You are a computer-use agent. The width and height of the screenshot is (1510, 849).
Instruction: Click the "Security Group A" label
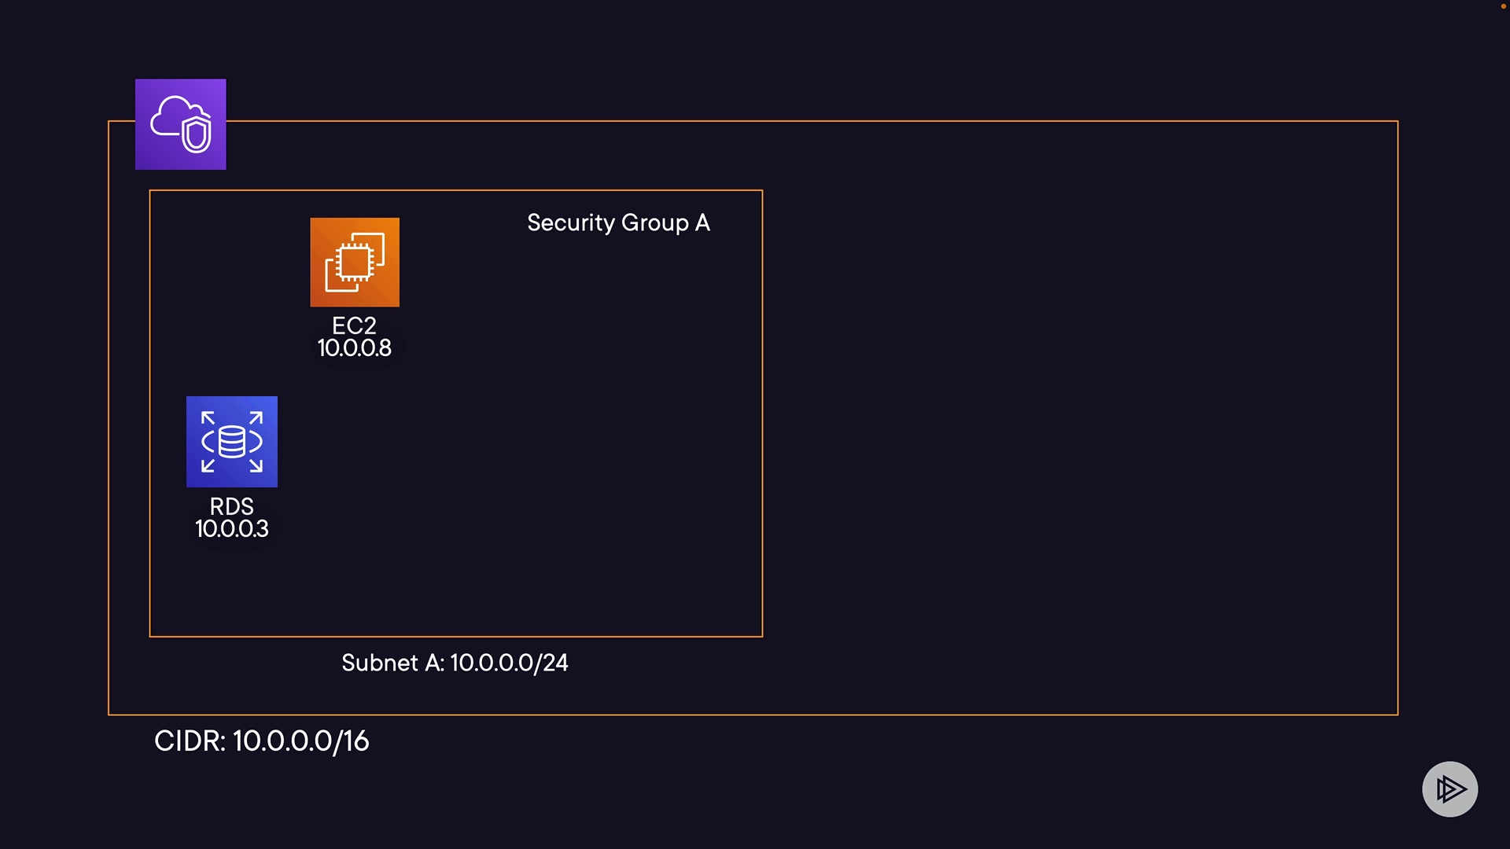pyautogui.click(x=618, y=223)
